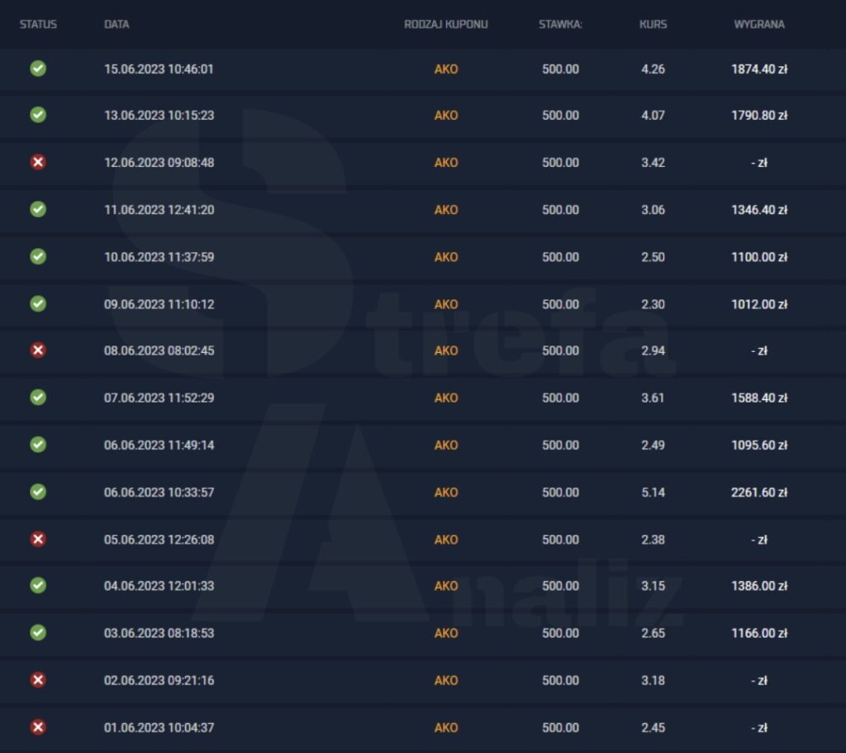
Task: Click odds value 3.61
Action: click(653, 398)
